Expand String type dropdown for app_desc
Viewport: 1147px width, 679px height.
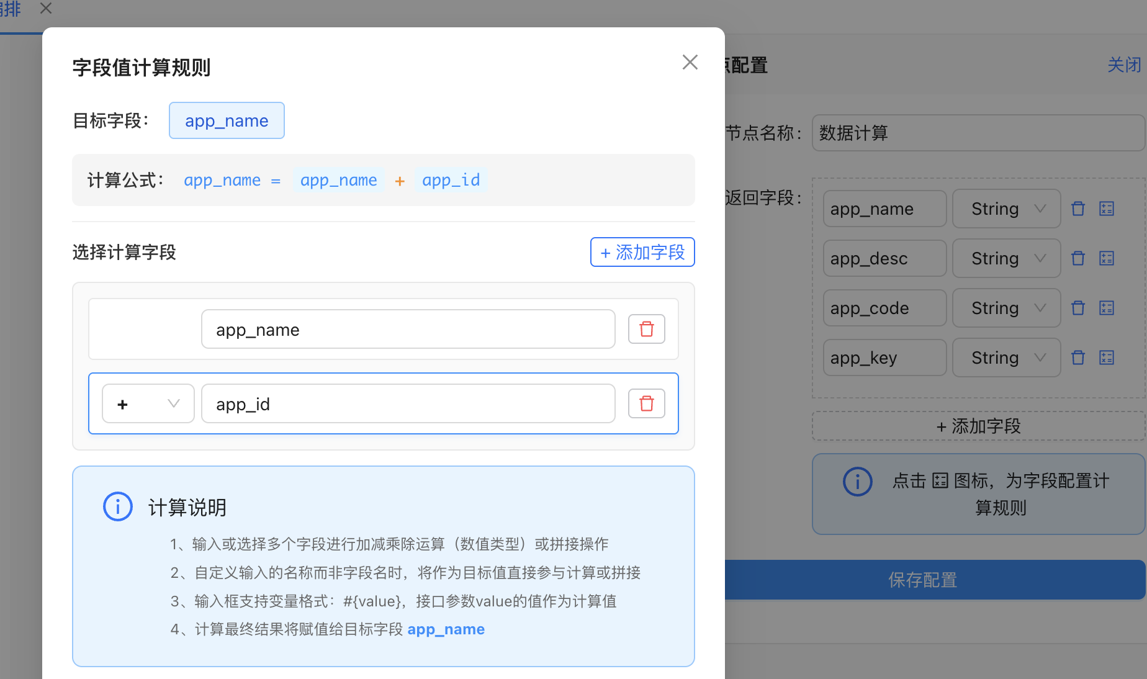click(x=1006, y=258)
